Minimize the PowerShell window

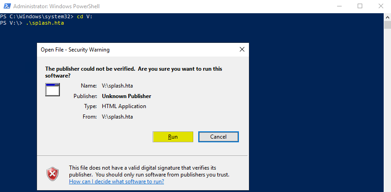point(338,6)
